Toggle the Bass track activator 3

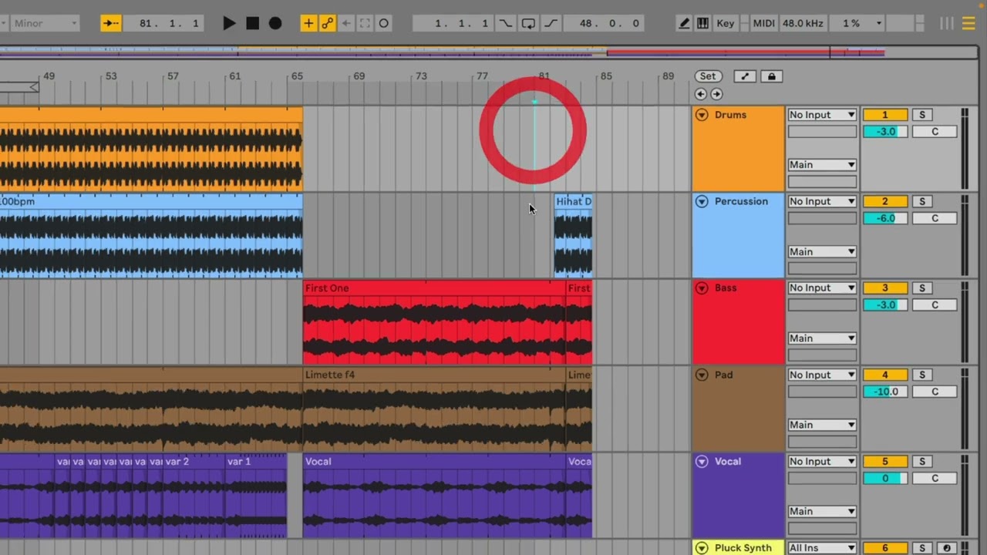(x=884, y=288)
